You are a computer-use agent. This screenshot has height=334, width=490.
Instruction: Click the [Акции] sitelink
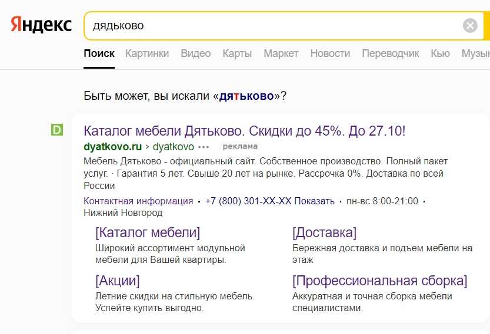pyautogui.click(x=117, y=280)
